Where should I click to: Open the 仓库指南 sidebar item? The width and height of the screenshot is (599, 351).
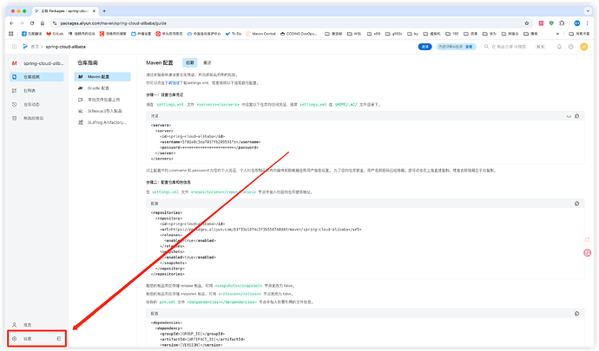36,76
